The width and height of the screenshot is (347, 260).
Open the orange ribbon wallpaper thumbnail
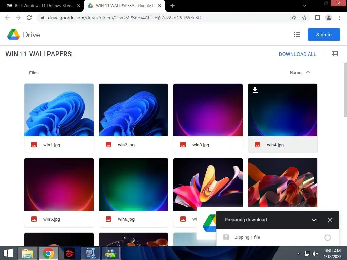[x=283, y=182]
